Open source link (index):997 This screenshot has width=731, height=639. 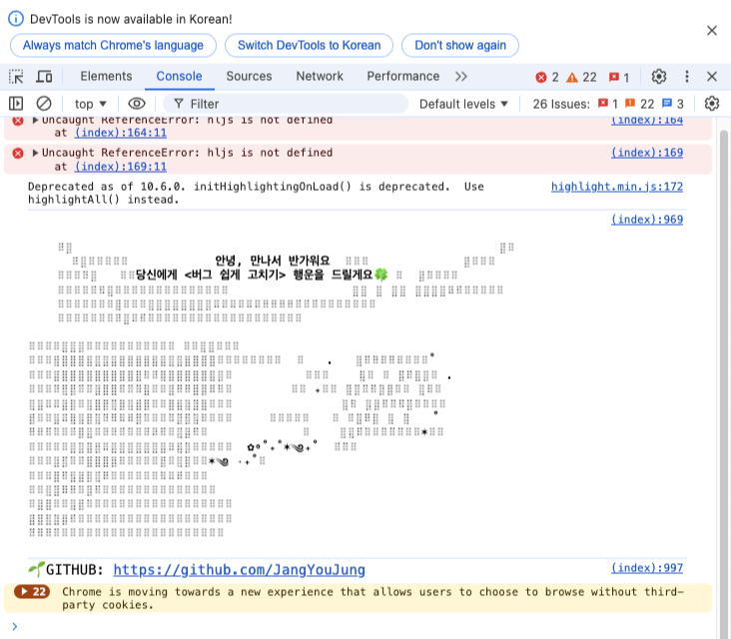tap(647, 568)
